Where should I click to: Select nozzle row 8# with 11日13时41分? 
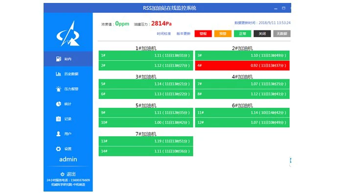tap(242, 94)
